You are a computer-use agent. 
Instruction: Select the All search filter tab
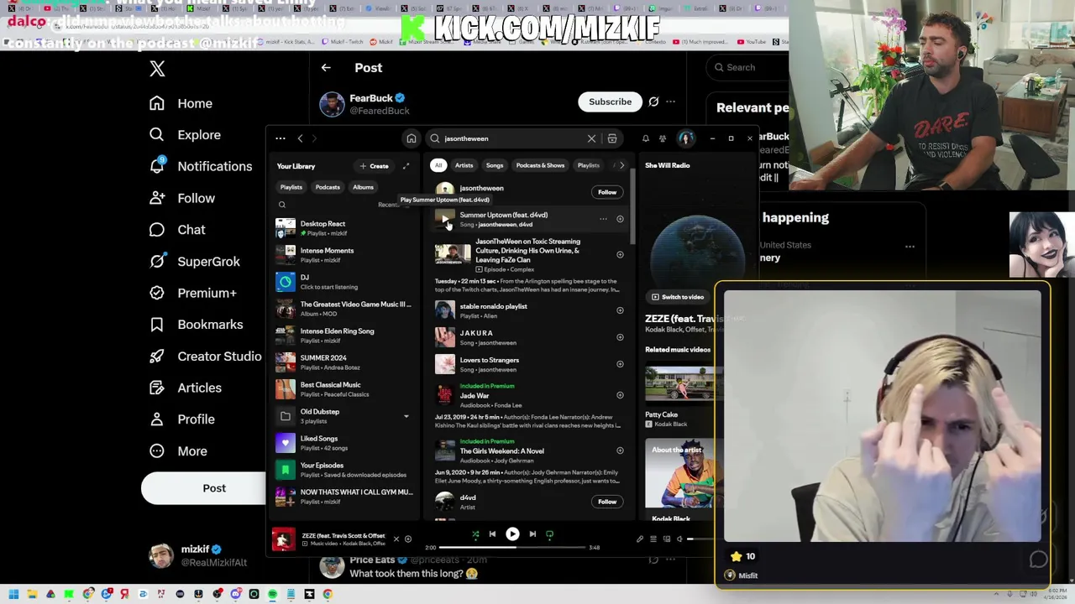click(x=438, y=165)
